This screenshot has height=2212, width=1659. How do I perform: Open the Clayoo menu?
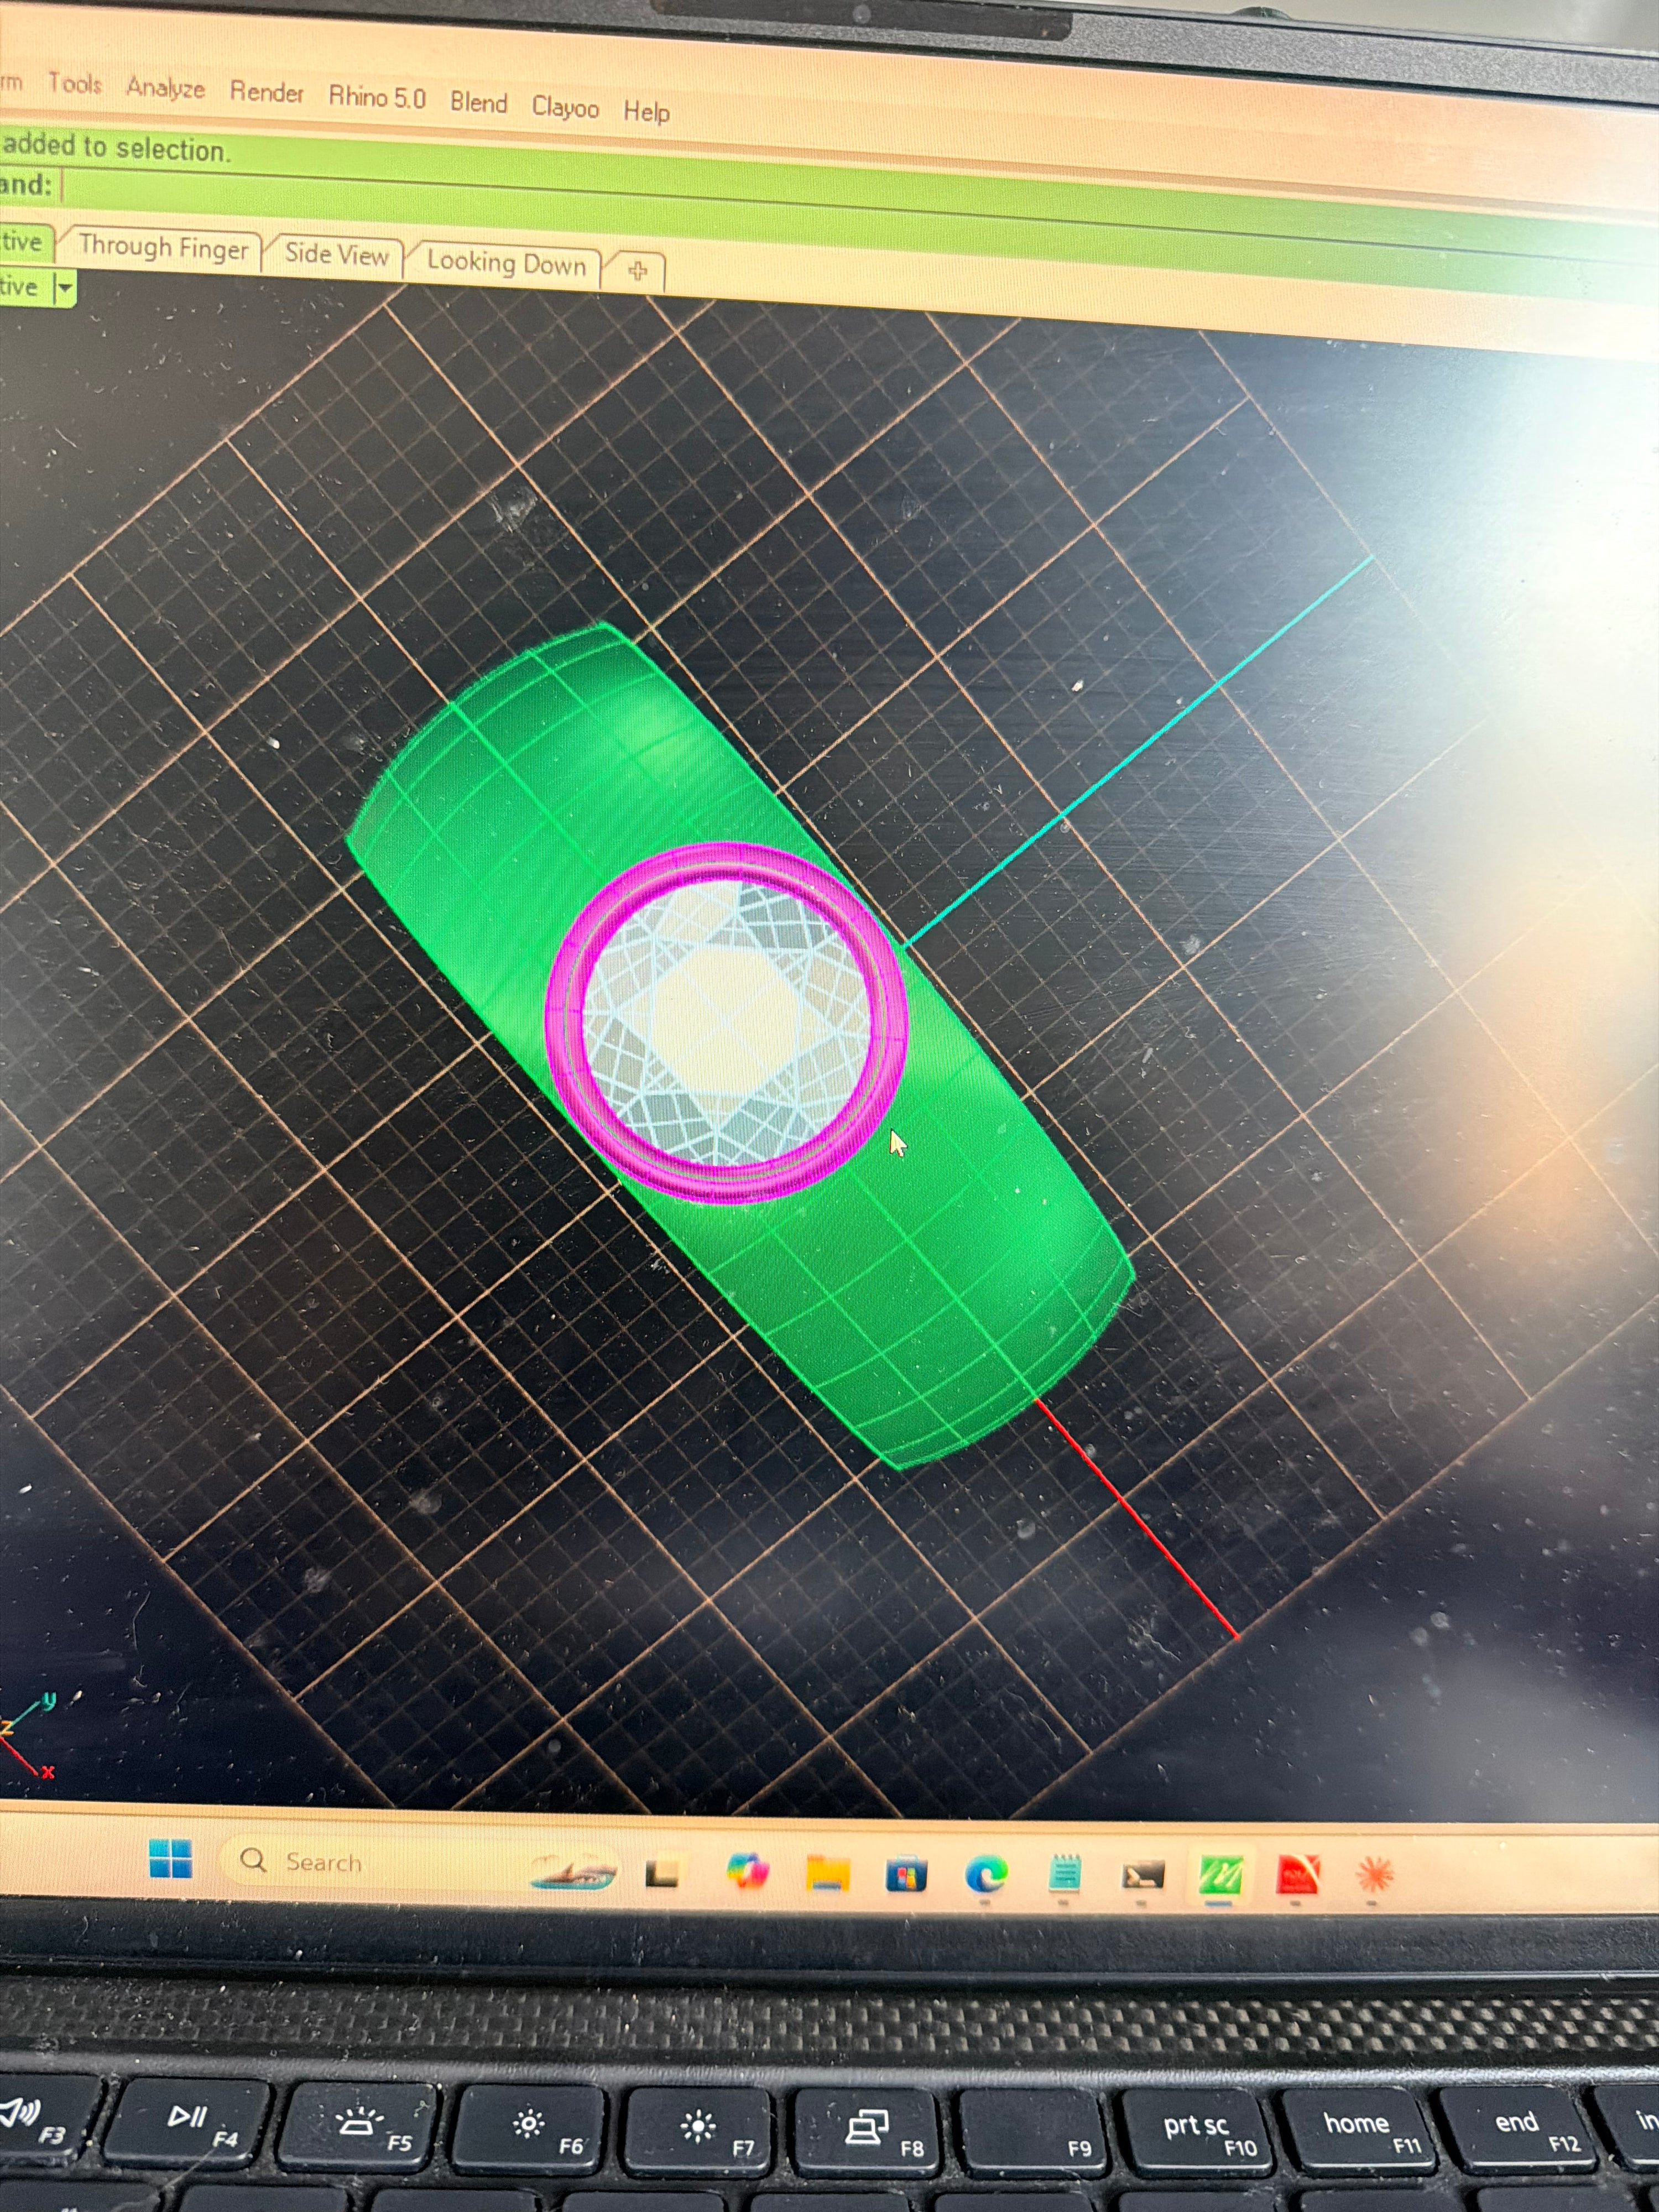(x=565, y=107)
